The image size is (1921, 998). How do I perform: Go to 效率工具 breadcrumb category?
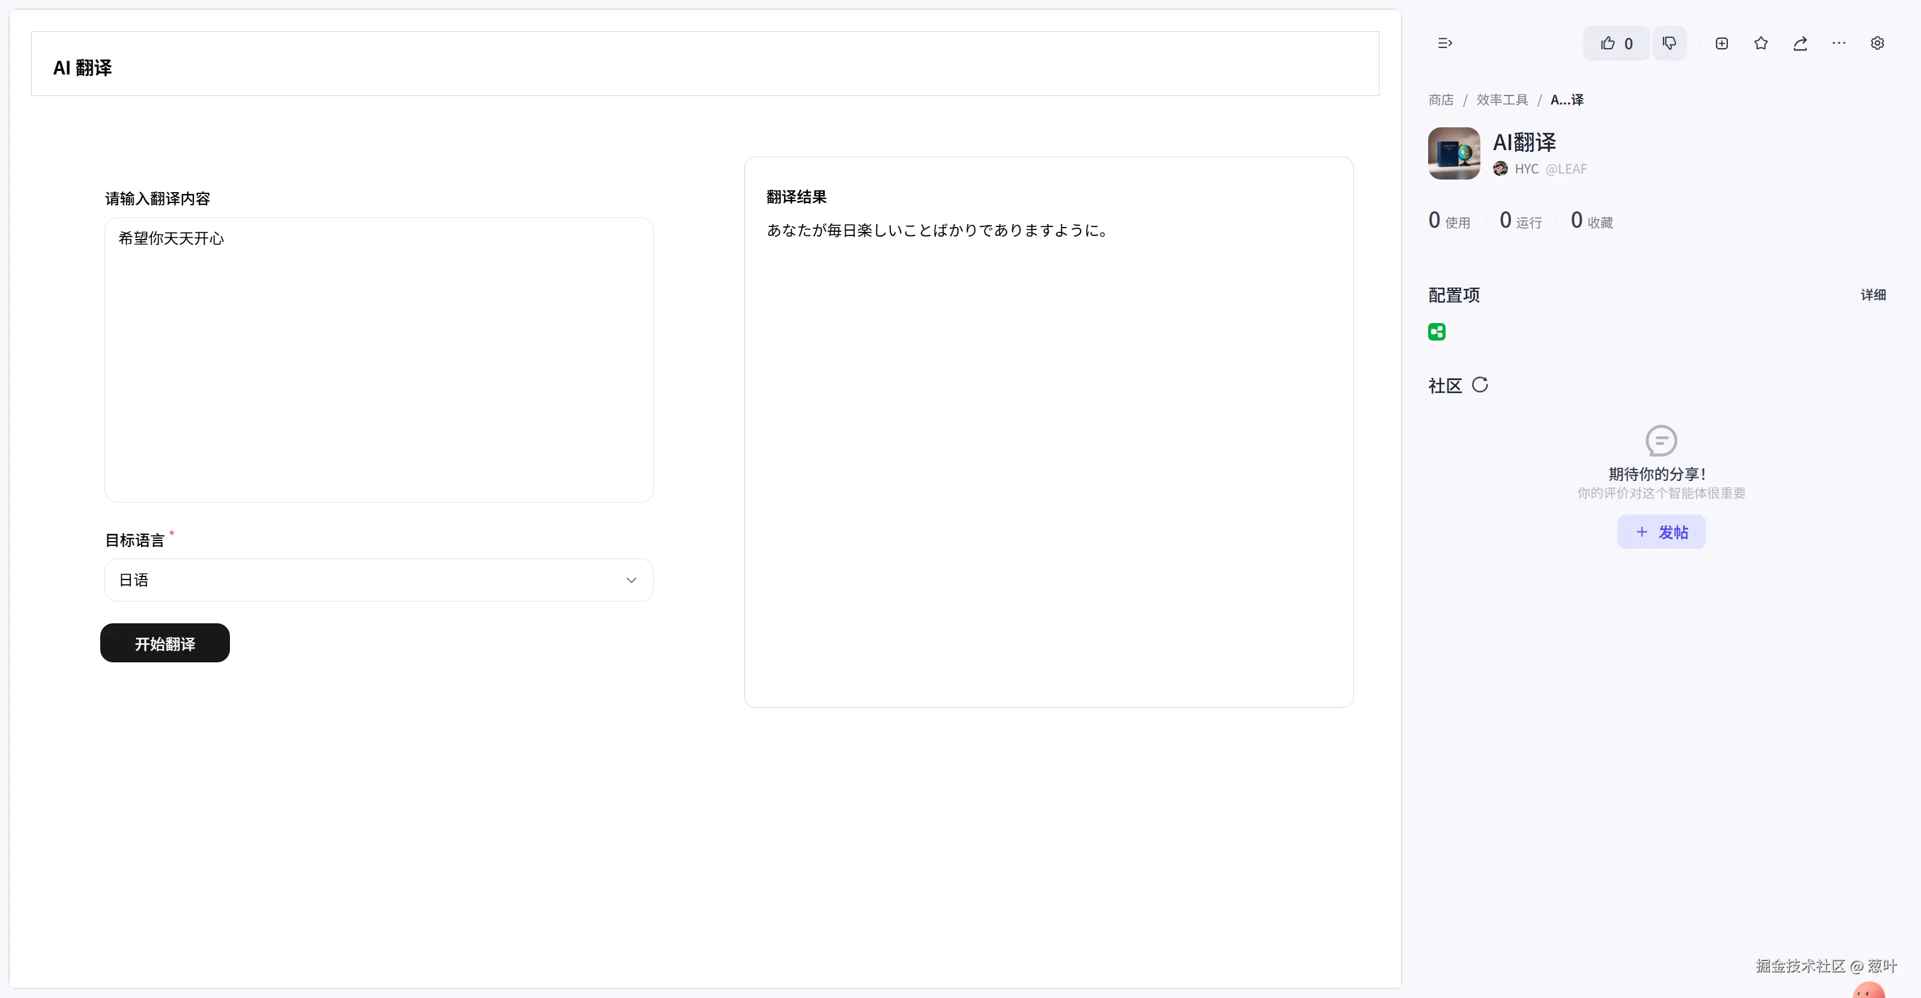click(x=1501, y=100)
